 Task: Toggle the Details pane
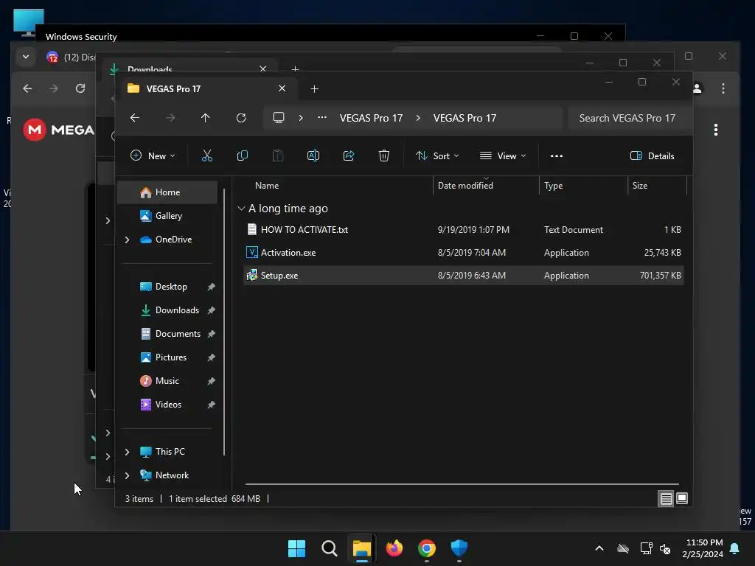pos(652,156)
